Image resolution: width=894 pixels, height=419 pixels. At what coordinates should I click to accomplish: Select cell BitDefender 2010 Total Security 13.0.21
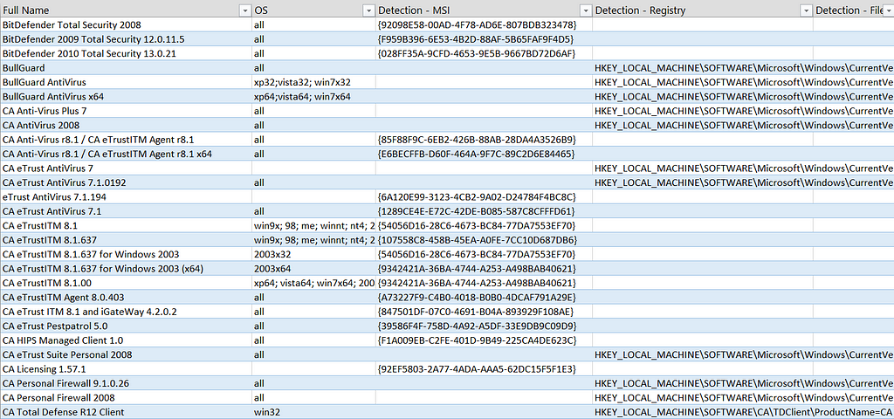click(126, 53)
